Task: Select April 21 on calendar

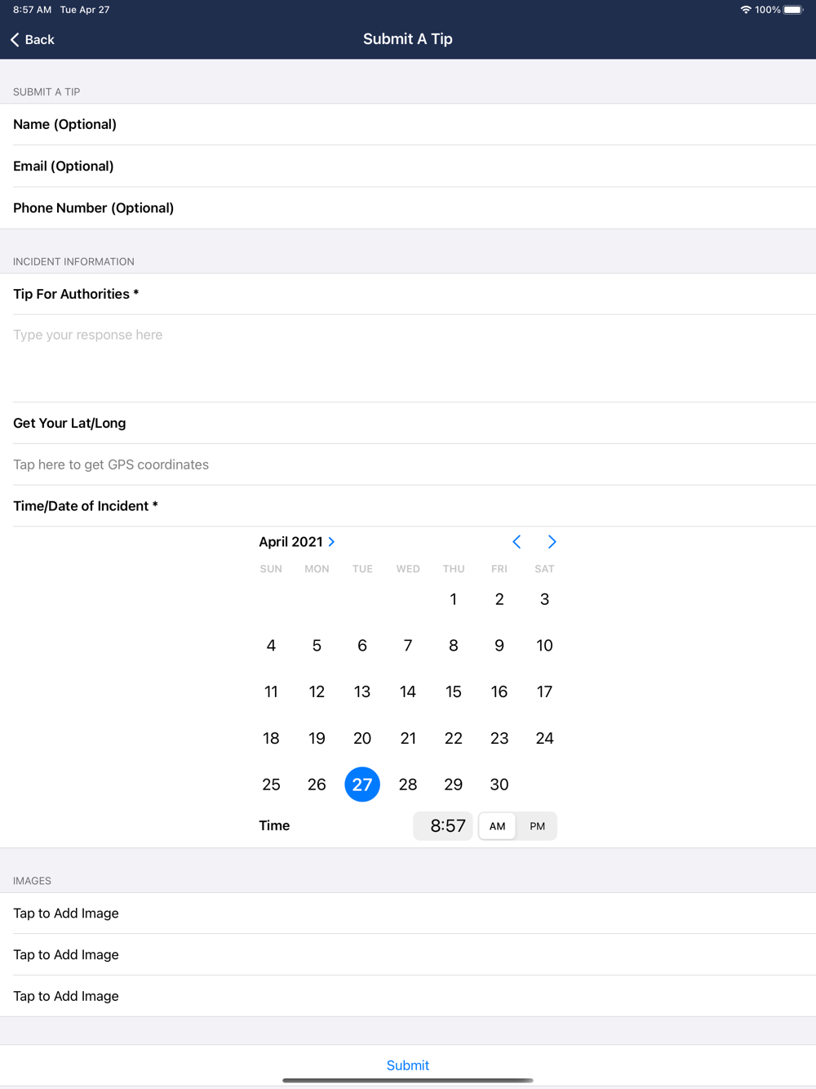Action: (408, 739)
